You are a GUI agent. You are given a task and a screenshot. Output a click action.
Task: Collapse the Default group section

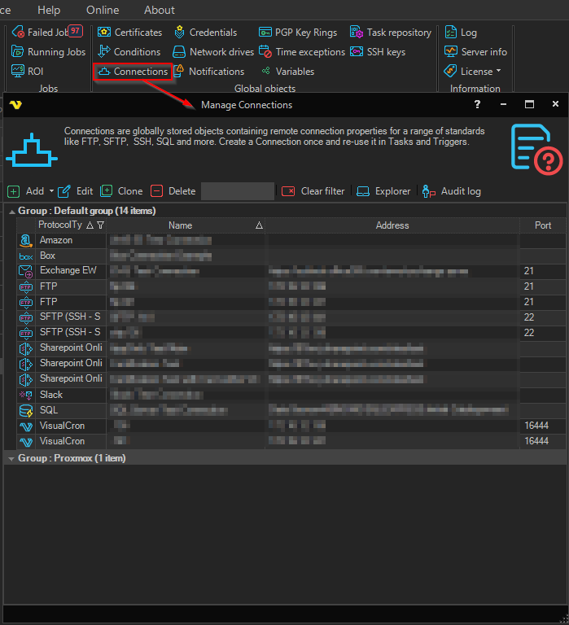(11, 211)
